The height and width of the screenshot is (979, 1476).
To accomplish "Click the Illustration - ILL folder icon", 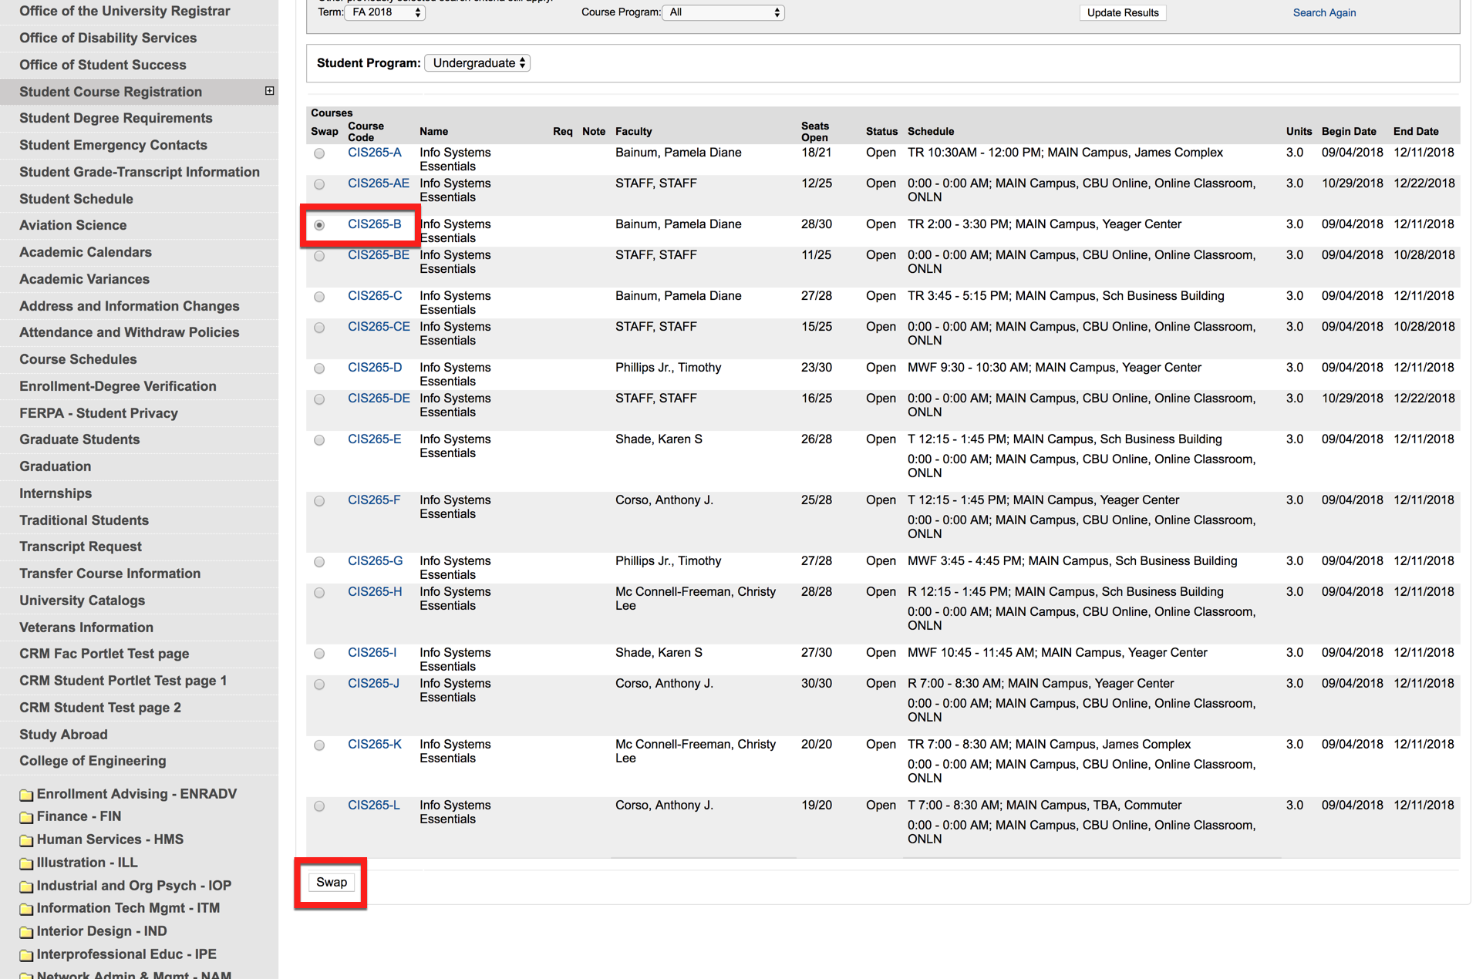I will pyautogui.click(x=26, y=863).
